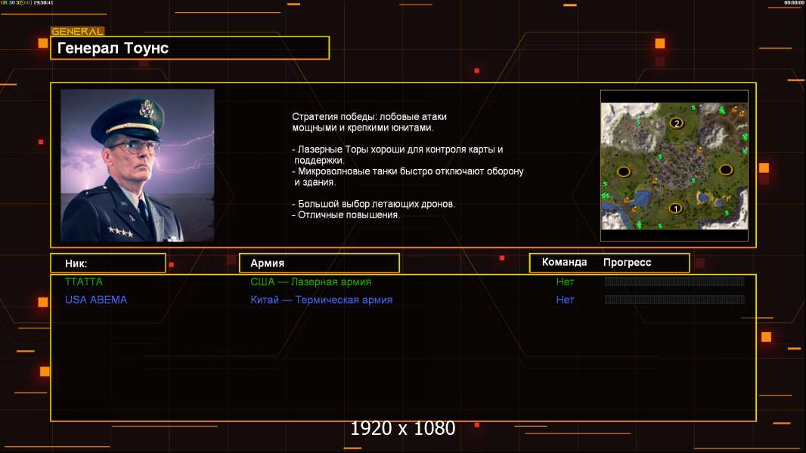Screen dimensions: 806x453
Task: Select the empty left start slot on the map
Action: 624,171
